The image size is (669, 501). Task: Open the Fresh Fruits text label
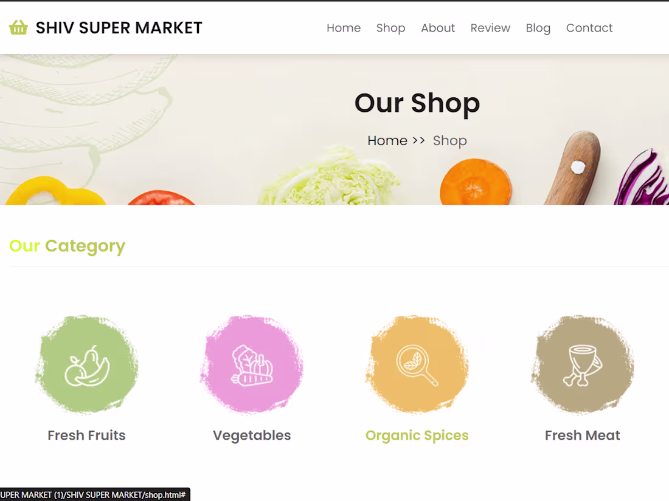point(86,435)
